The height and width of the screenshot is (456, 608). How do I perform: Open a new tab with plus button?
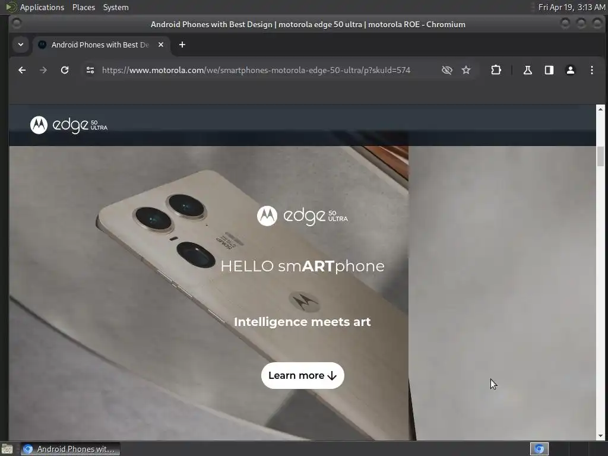point(182,45)
